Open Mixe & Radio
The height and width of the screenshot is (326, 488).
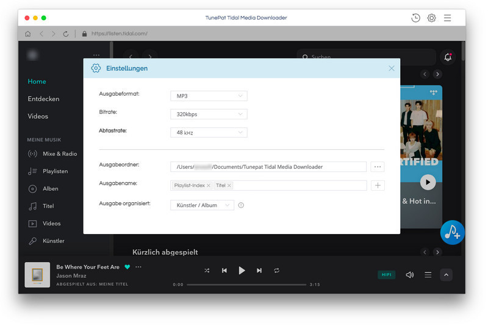point(52,154)
